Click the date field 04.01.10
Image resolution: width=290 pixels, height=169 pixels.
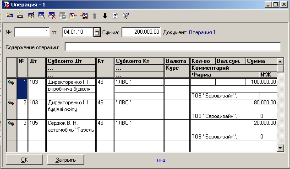tap(78, 32)
